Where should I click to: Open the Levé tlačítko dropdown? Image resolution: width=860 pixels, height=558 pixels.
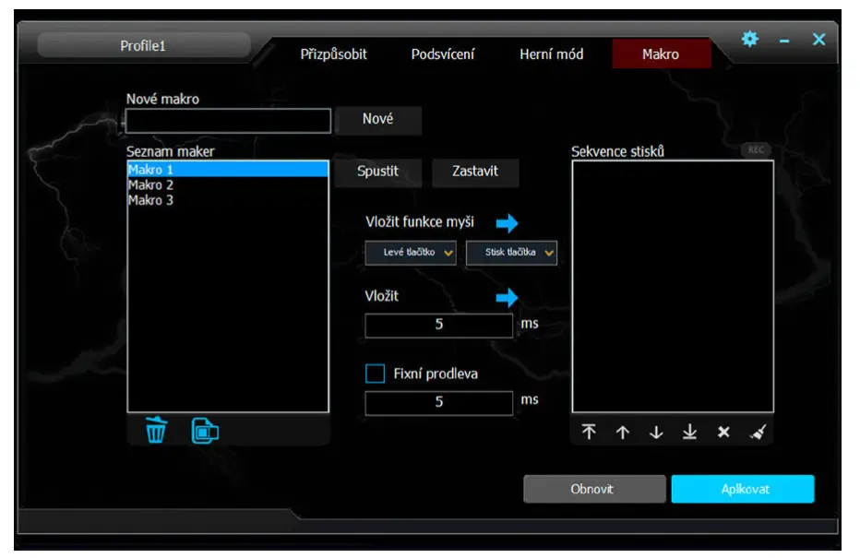point(411,252)
